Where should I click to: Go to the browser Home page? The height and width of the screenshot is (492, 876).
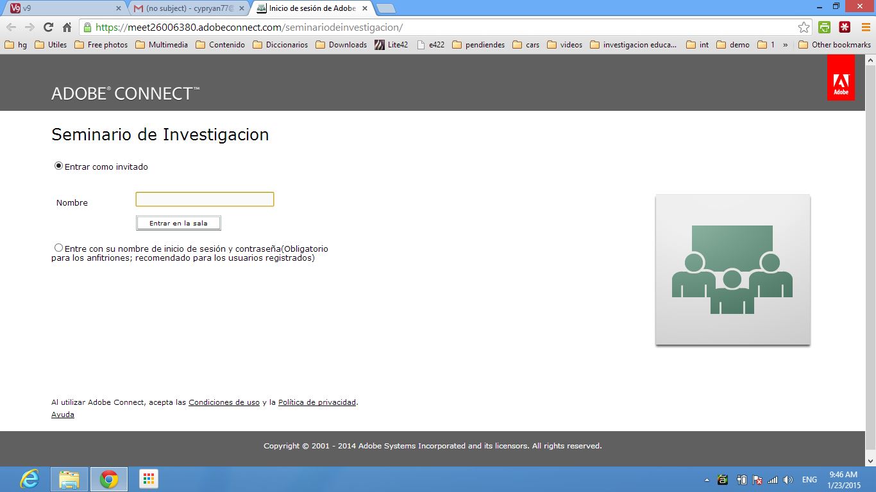pos(67,28)
